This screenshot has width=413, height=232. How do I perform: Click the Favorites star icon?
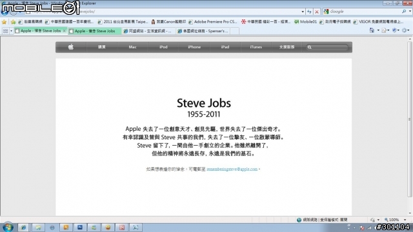point(5,22)
